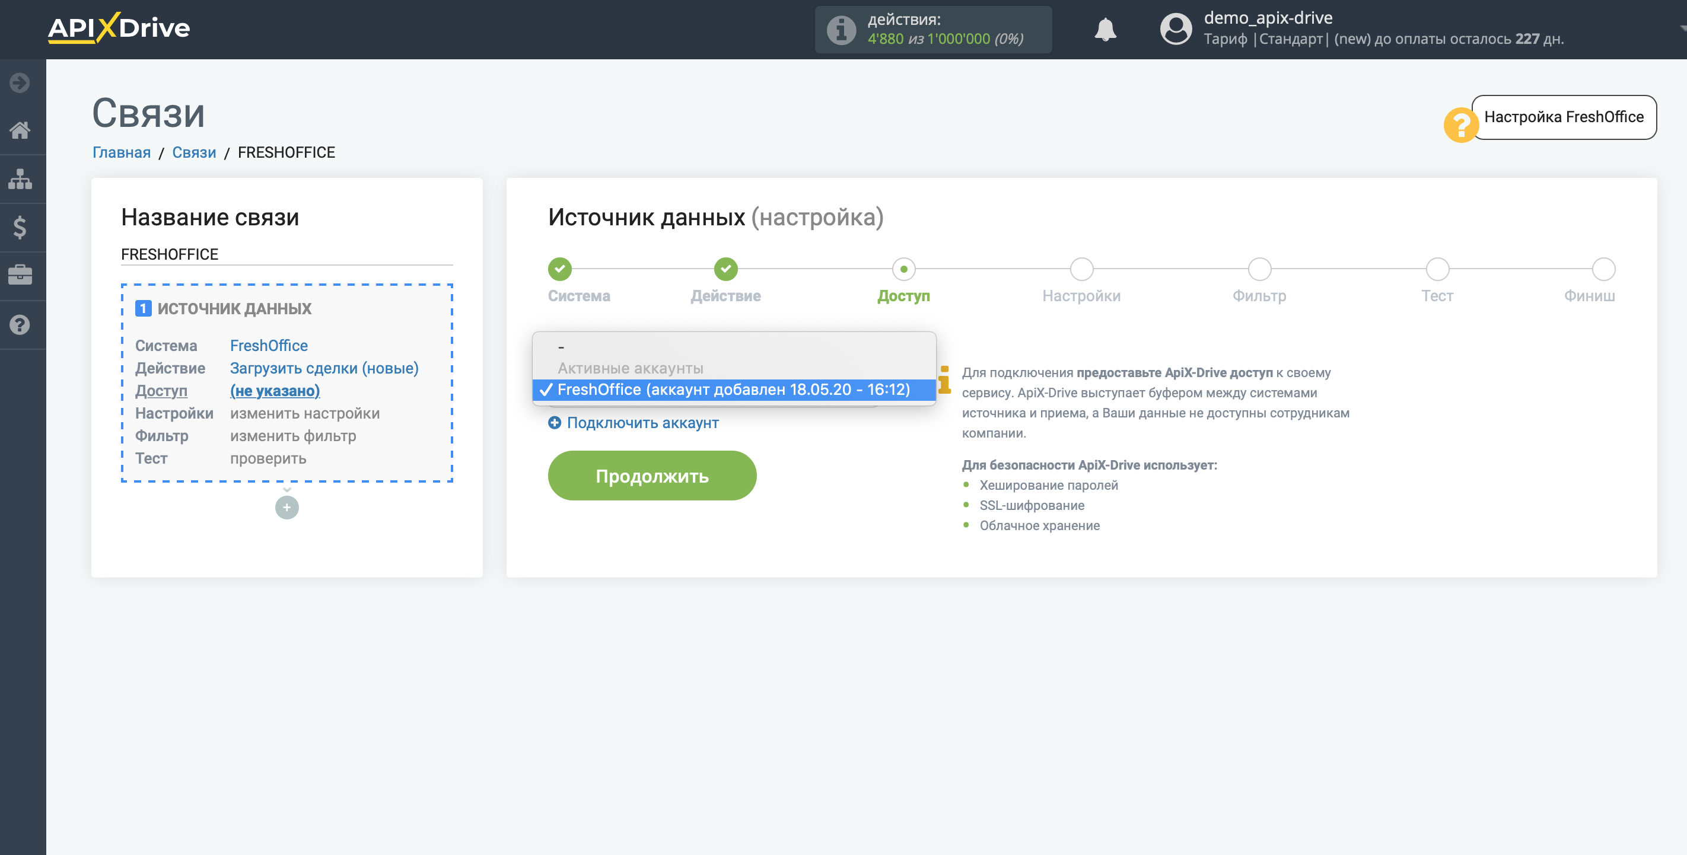Open the connections sitemap icon in sidebar

20,178
